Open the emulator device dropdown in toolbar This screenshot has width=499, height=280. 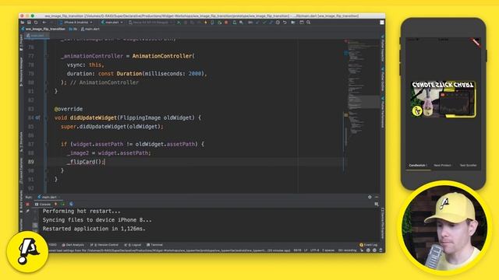(x=151, y=23)
